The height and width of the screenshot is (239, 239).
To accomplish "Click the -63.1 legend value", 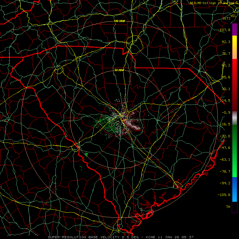I will tap(225, 160).
